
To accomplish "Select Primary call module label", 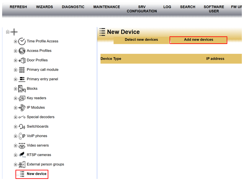I will coord(43,69).
